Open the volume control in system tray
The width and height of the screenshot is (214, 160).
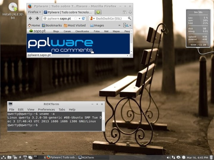[169, 158]
